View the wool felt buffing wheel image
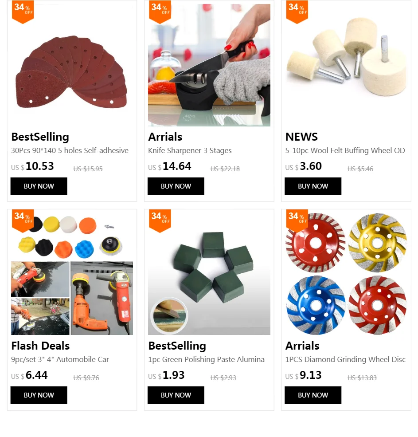This screenshot has height=437, width=418. pos(346,65)
